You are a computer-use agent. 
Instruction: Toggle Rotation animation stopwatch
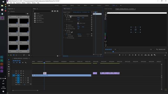coord(67,25)
